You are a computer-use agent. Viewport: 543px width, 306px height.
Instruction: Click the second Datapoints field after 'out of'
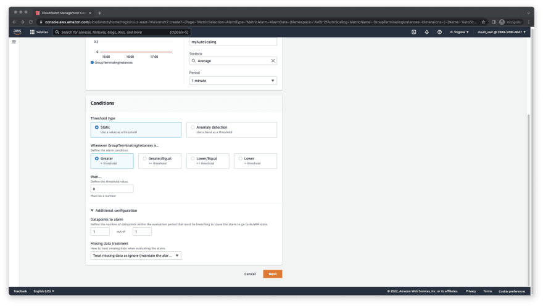click(x=142, y=232)
